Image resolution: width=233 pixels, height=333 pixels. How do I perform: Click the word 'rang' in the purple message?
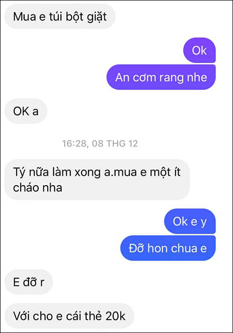pyautogui.click(x=169, y=78)
